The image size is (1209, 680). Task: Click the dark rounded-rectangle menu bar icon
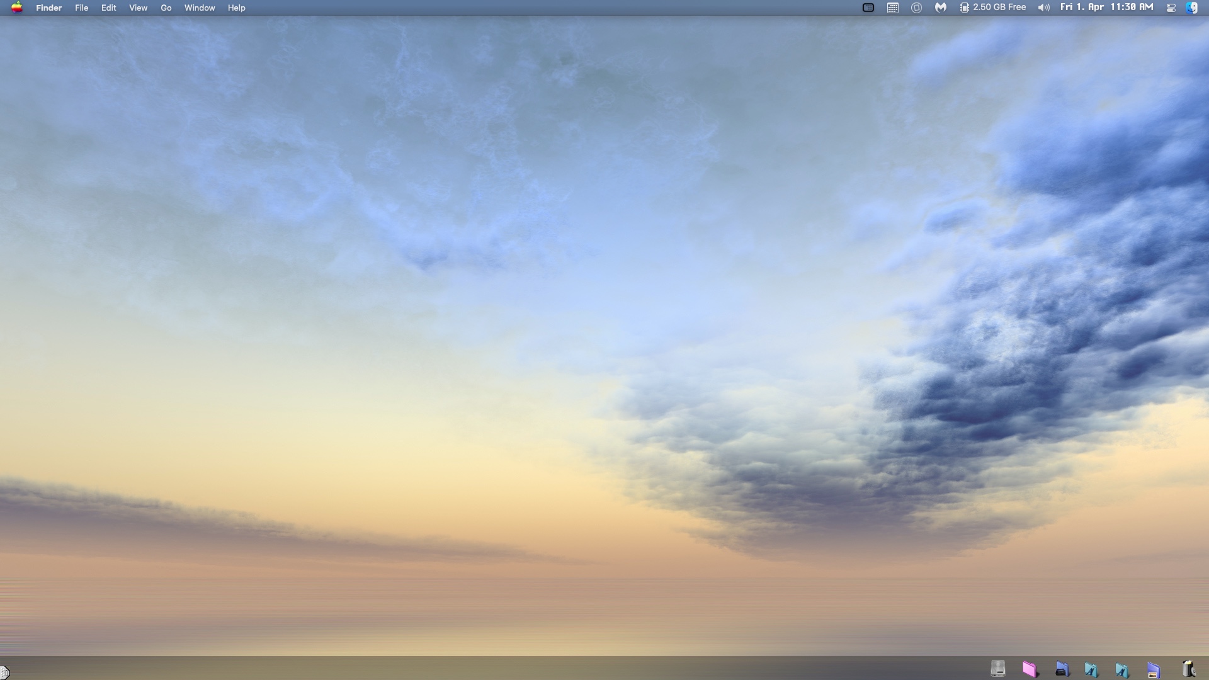868,8
